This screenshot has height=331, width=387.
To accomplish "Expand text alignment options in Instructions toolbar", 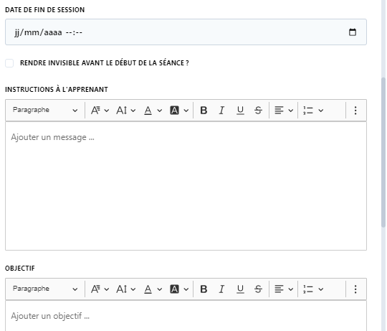I will [x=284, y=111].
